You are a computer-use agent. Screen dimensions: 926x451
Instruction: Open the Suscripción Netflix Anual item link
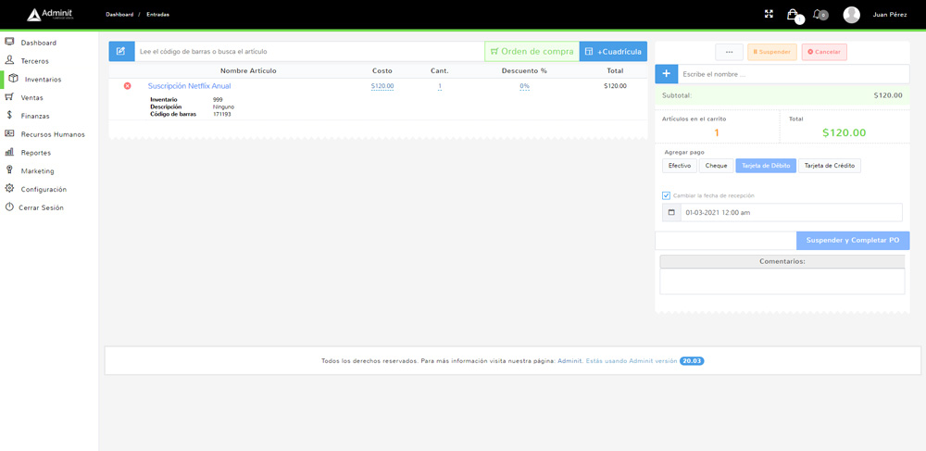189,86
